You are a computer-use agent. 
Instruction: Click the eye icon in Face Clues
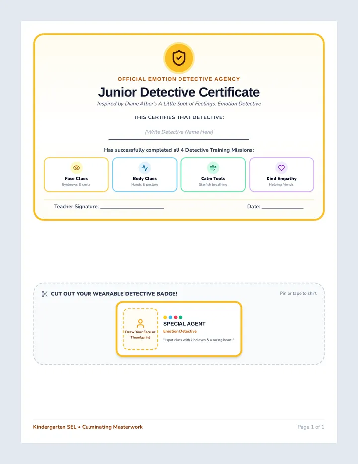click(x=76, y=168)
